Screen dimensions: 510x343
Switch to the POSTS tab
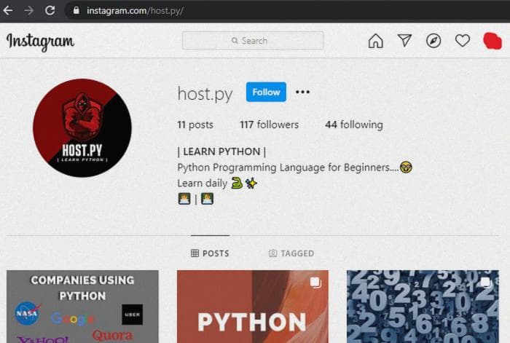click(x=210, y=253)
